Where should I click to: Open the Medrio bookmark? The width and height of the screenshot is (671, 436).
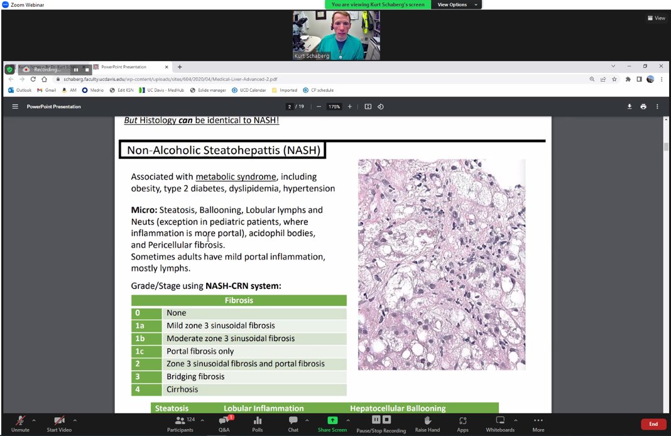click(x=93, y=90)
